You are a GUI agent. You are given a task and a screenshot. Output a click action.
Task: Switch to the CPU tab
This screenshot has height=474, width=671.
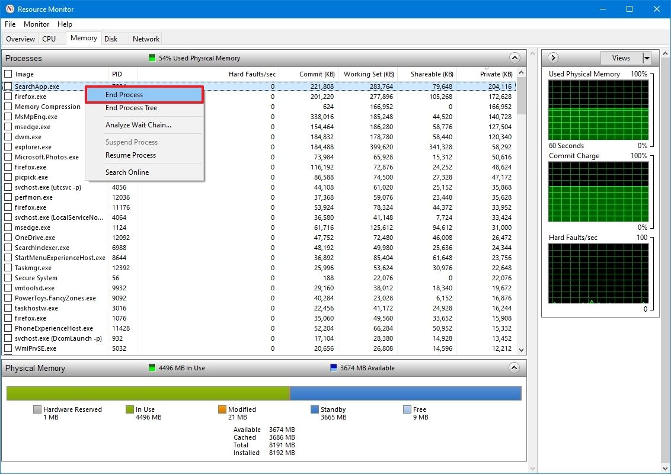[50, 38]
